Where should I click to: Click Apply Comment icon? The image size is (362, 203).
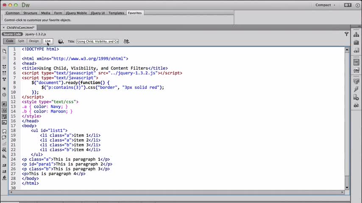4,132
